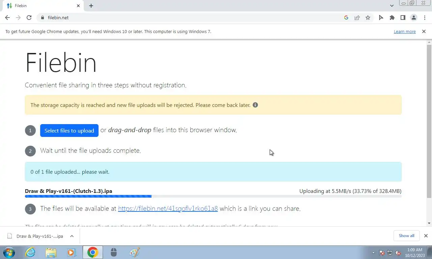
Task: Open Windows Media Player from taskbar
Action: 71,252
